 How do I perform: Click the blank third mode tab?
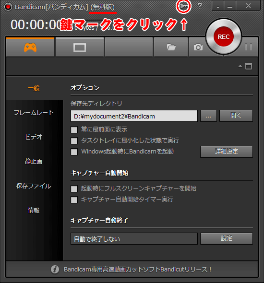129,47
